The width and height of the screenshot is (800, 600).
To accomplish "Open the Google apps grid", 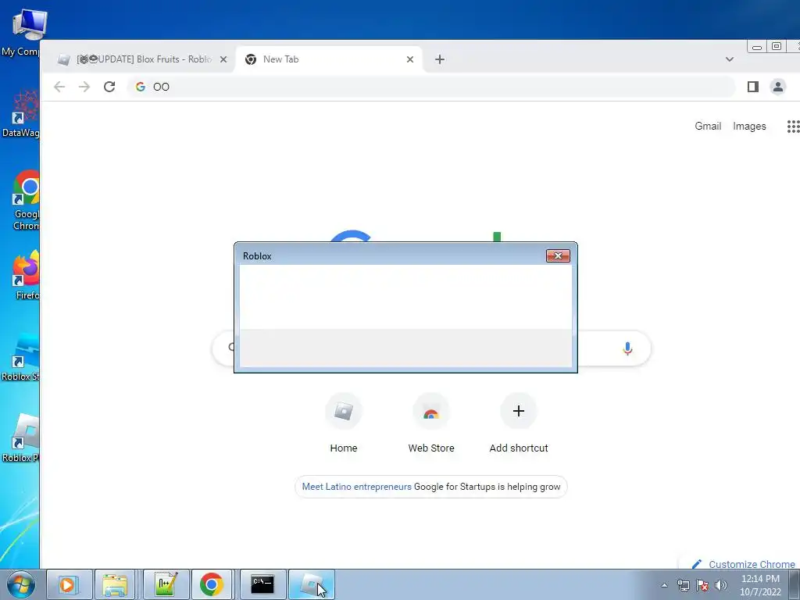I will click(x=793, y=127).
